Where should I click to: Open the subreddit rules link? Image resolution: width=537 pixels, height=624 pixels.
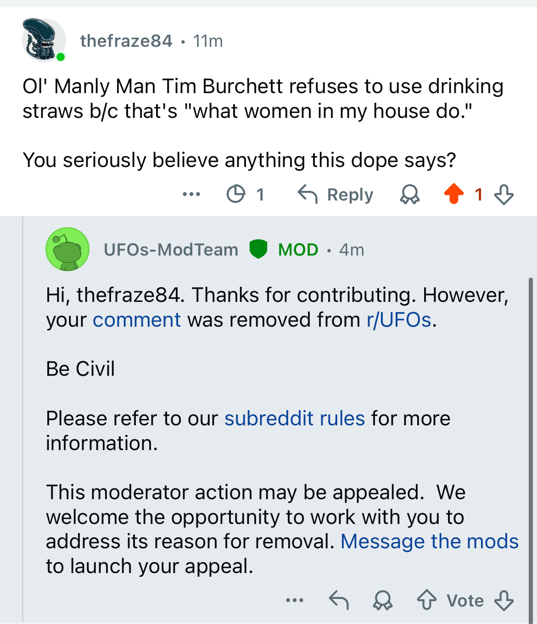click(x=294, y=418)
